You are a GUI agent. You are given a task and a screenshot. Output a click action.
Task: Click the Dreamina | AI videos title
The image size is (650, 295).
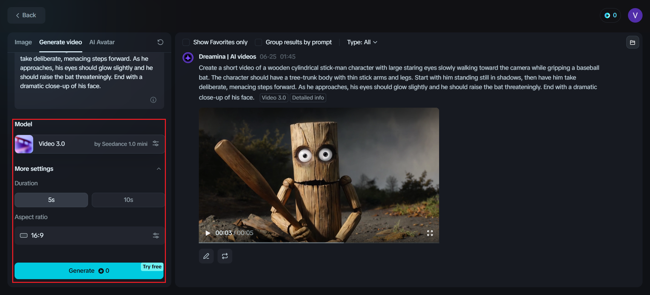click(227, 57)
